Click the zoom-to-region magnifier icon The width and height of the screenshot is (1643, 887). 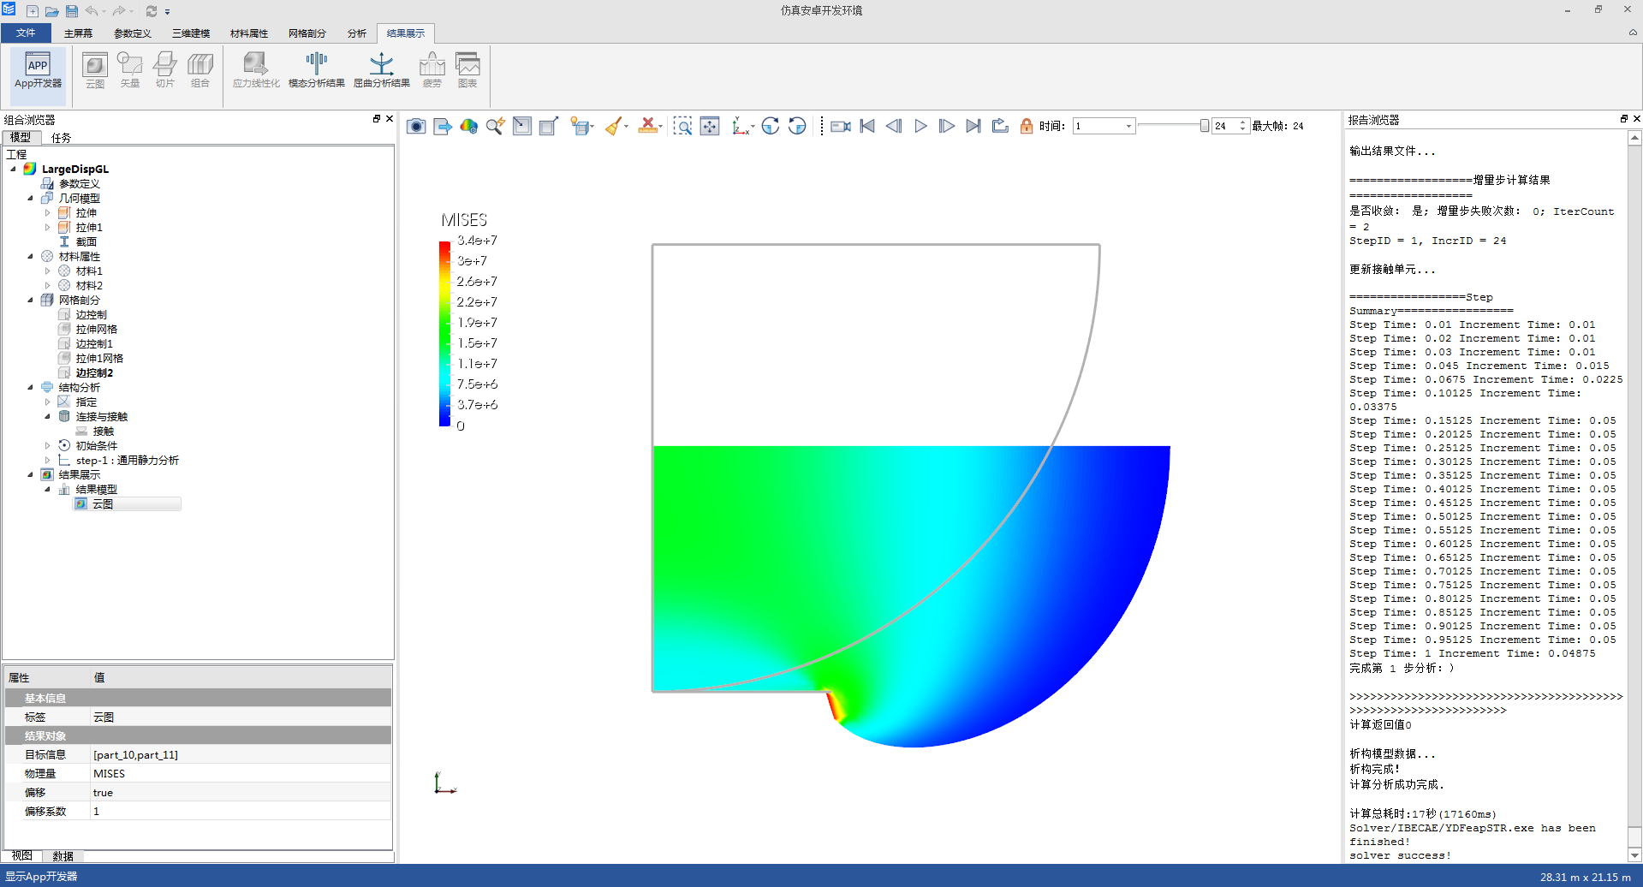point(682,127)
